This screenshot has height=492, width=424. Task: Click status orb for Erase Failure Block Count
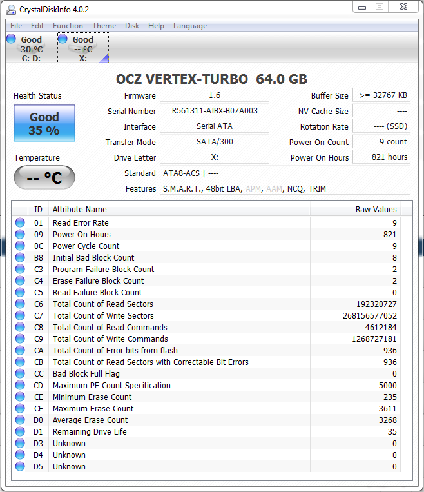[20, 280]
